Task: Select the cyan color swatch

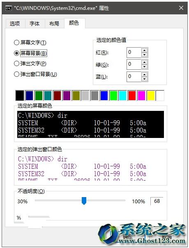Action: 123,95
